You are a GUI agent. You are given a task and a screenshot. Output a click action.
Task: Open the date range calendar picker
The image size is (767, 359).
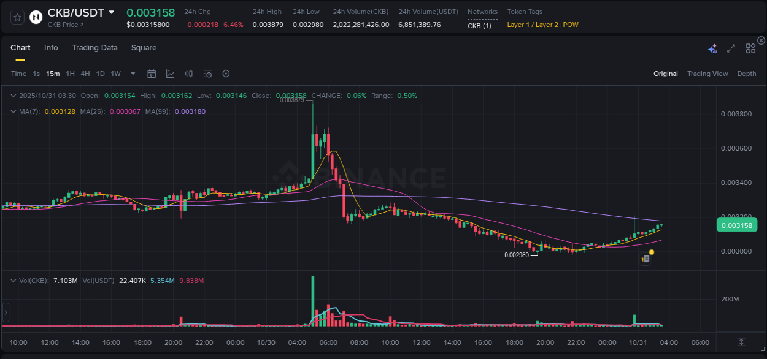[x=152, y=74]
